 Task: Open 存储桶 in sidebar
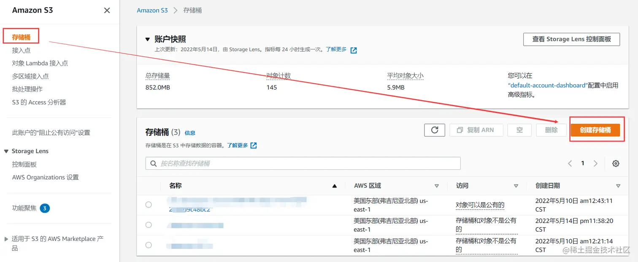(x=21, y=37)
